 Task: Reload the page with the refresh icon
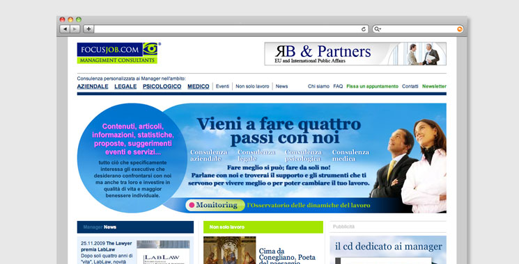[364, 29]
